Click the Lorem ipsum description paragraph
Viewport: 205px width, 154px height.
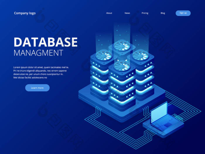[x=41, y=72]
